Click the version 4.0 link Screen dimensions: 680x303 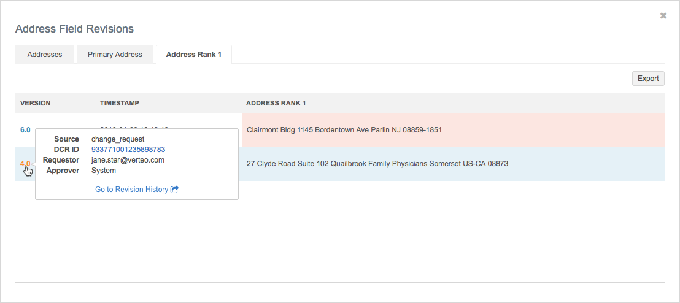point(25,164)
